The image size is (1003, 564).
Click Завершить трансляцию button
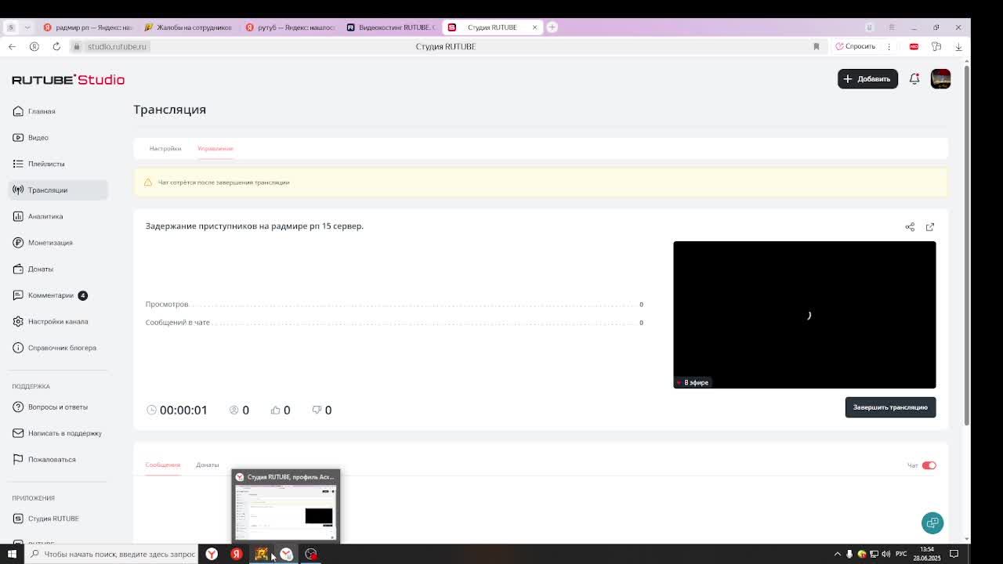click(x=890, y=407)
